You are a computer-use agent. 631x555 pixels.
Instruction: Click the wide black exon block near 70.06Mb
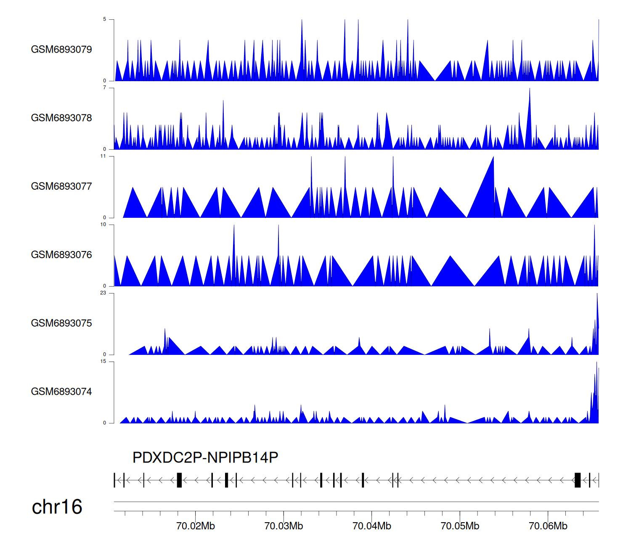tap(578, 480)
